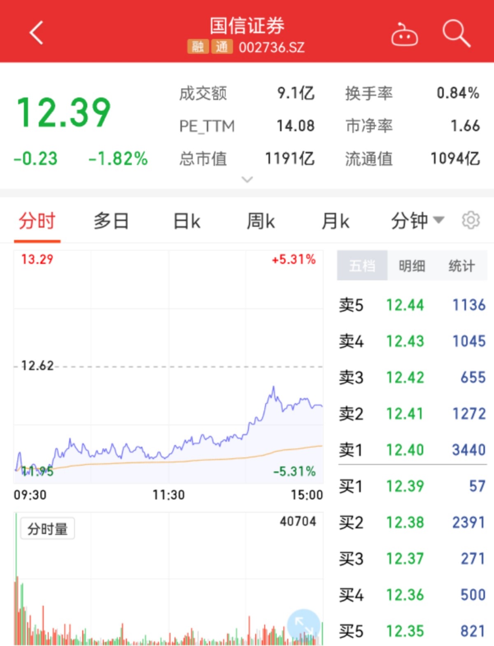Tap the 换手率 0.84% value
Screen dimensions: 494x646
pos(458,93)
